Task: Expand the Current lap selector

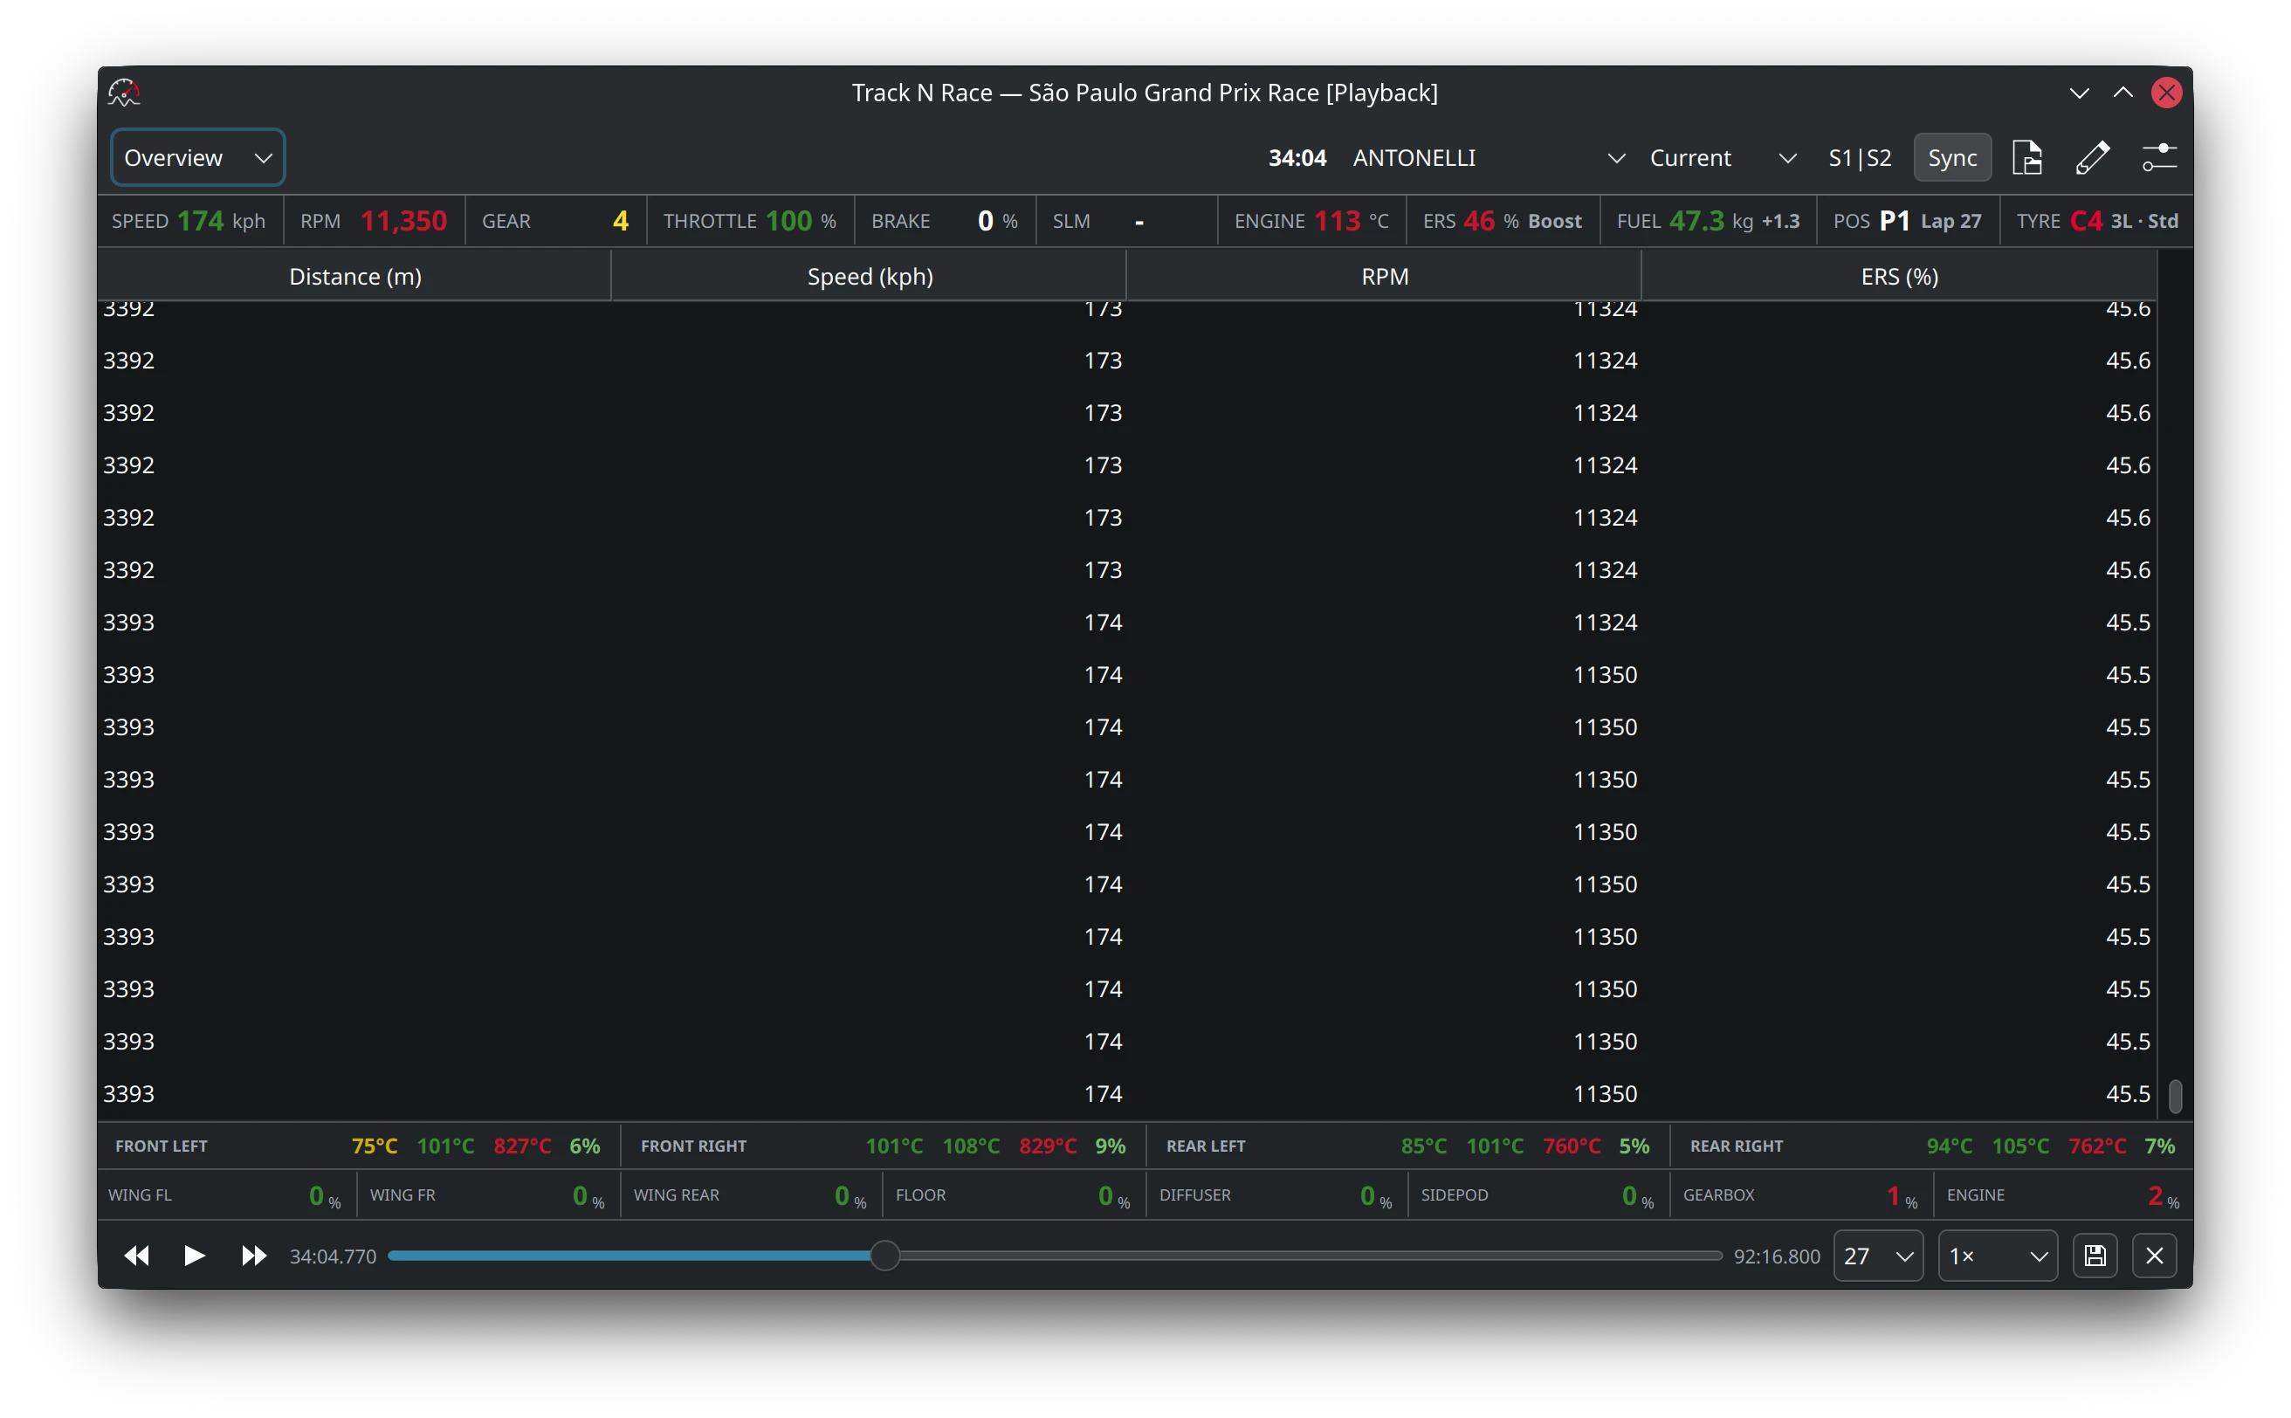Action: click(1722, 157)
